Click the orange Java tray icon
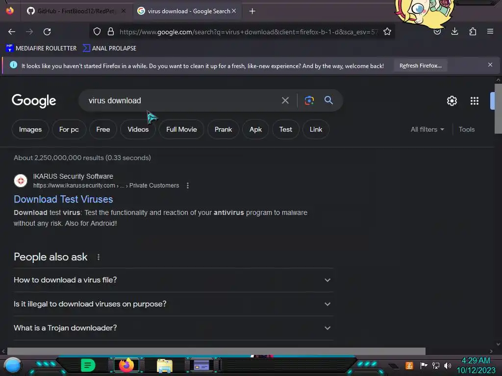 pos(409,365)
